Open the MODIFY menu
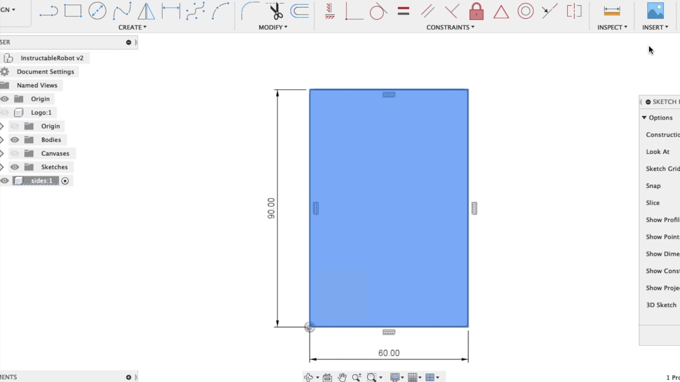This screenshot has height=382, width=680. point(273,27)
